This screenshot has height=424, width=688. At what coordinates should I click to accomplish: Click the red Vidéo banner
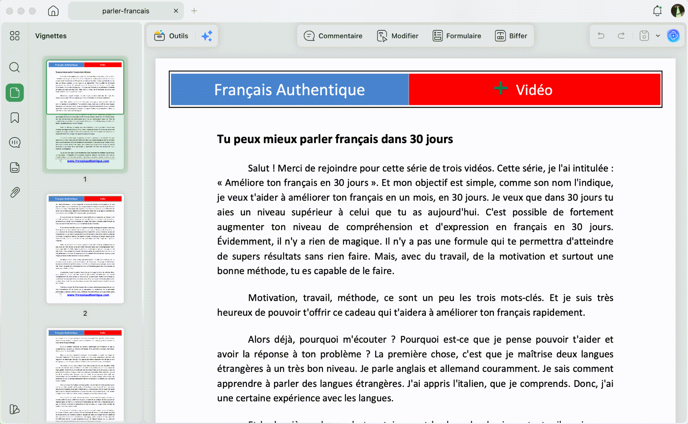point(534,90)
